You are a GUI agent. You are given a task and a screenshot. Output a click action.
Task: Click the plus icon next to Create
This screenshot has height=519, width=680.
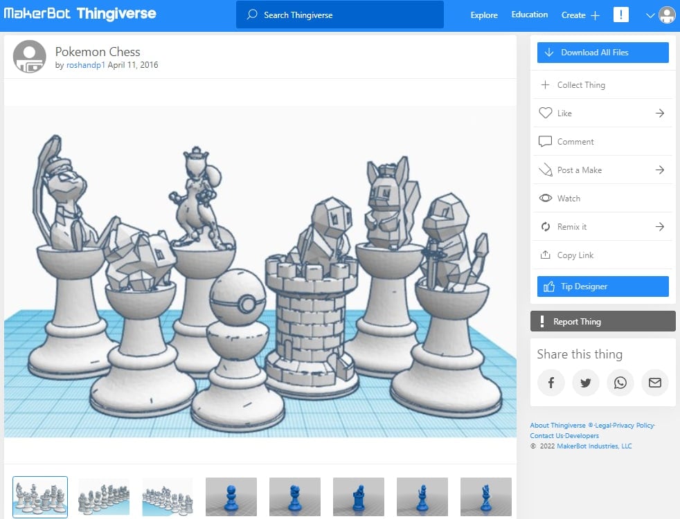(596, 16)
